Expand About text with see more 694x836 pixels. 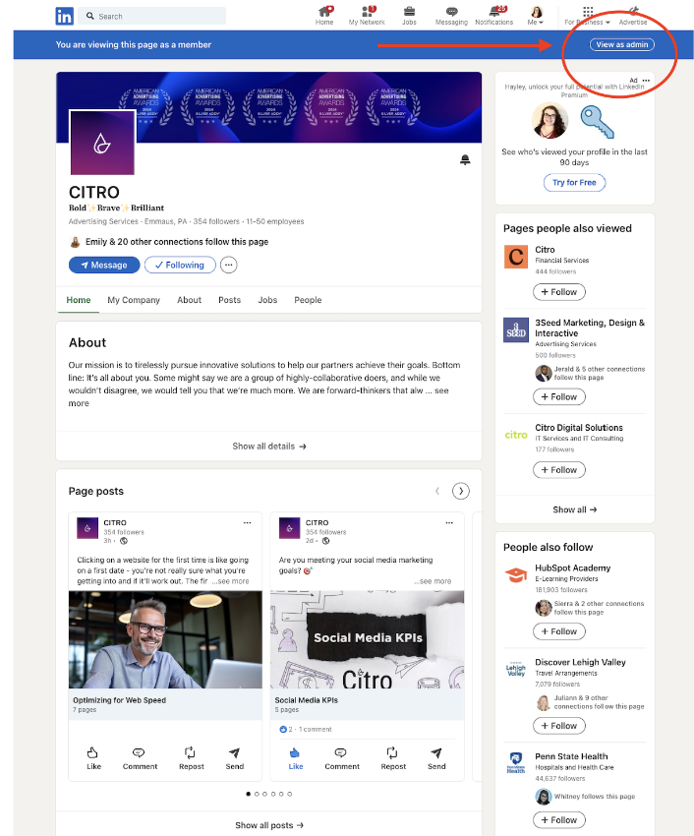[x=442, y=390]
